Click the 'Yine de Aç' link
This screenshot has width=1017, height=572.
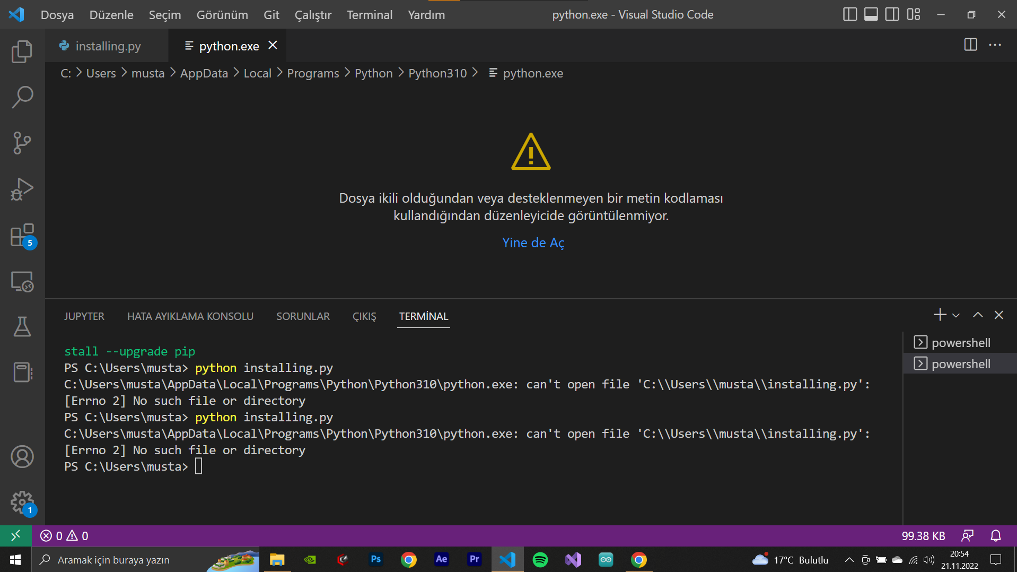click(533, 242)
